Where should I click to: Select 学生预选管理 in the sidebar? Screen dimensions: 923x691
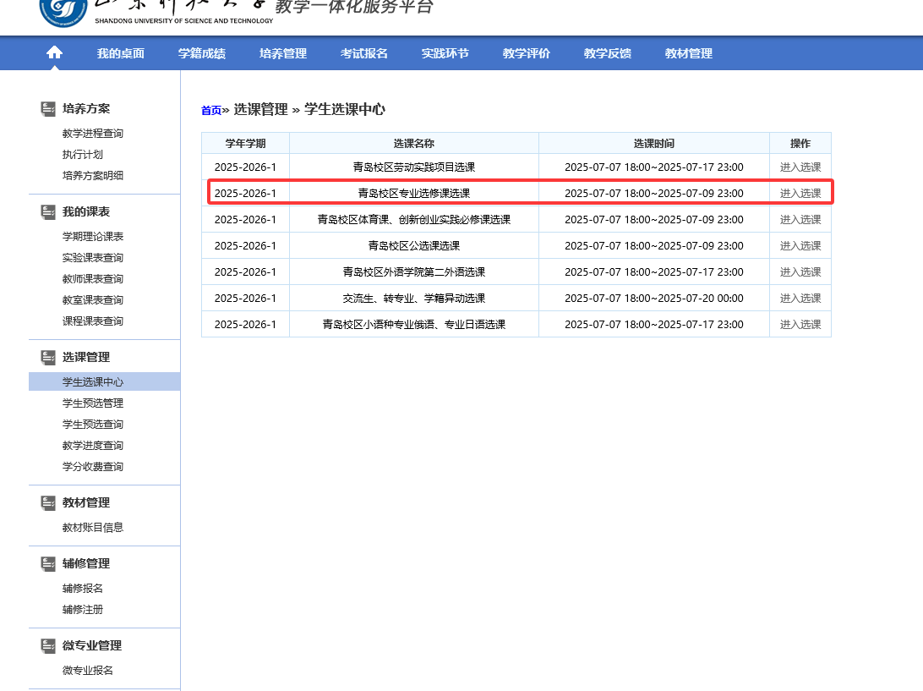tap(93, 403)
